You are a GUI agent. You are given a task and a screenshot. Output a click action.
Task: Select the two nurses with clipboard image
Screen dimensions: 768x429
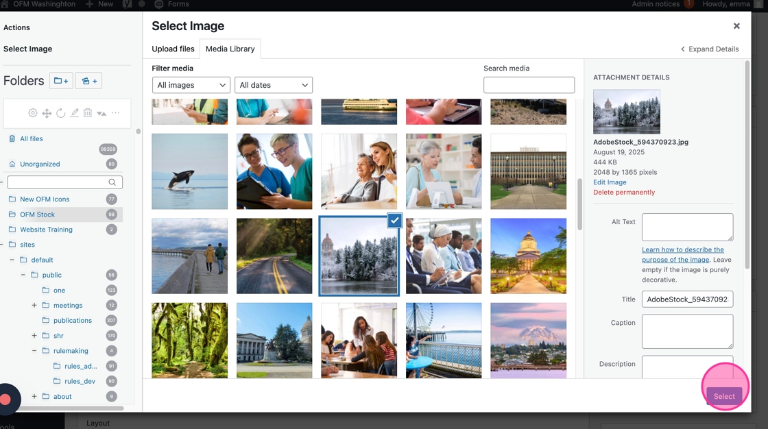[274, 171]
